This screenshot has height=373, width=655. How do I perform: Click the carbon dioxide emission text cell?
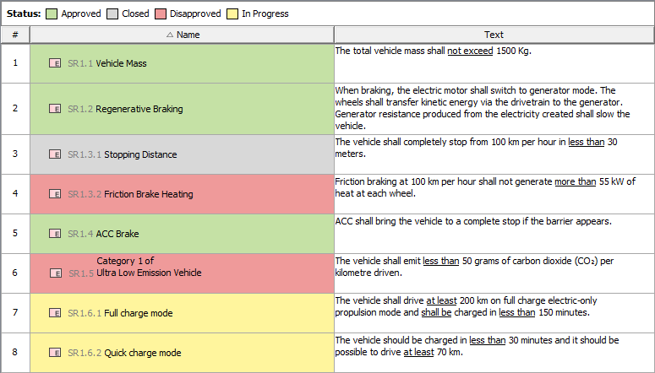pyautogui.click(x=494, y=273)
